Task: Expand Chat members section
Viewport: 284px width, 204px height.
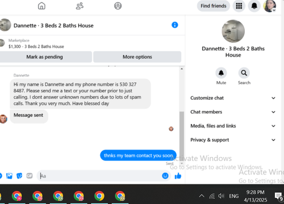Action: [x=233, y=112]
